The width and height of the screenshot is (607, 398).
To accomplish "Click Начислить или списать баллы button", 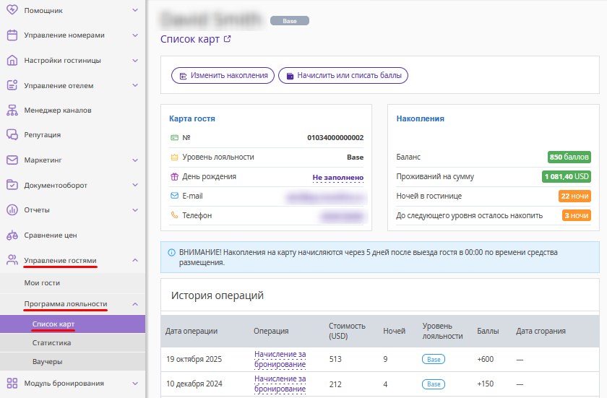I will click(x=343, y=75).
